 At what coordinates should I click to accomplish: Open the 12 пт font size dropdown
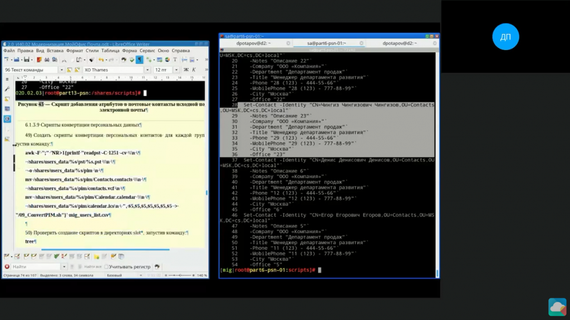(x=176, y=70)
